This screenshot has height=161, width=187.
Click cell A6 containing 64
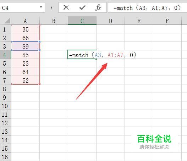coord(26,72)
